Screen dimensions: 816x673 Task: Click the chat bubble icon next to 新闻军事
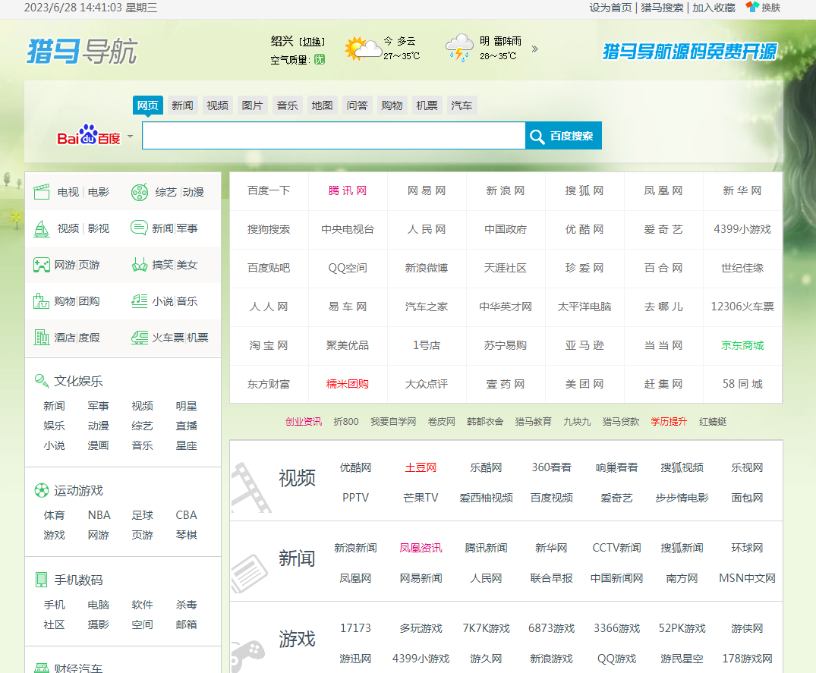point(139,228)
